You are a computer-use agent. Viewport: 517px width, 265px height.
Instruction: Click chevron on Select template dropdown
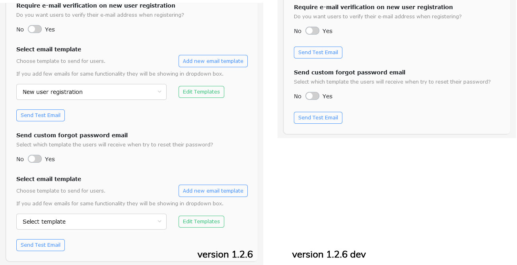[159, 222]
